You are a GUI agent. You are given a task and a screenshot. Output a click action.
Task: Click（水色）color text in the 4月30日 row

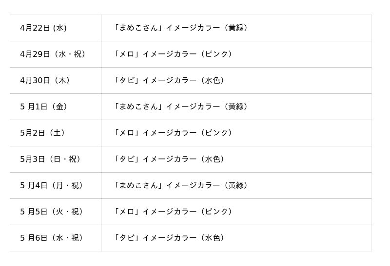[x=213, y=81]
